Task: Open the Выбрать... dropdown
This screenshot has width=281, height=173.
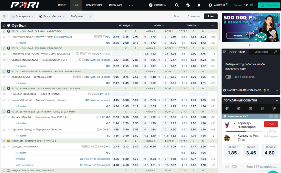Action: coord(81,16)
